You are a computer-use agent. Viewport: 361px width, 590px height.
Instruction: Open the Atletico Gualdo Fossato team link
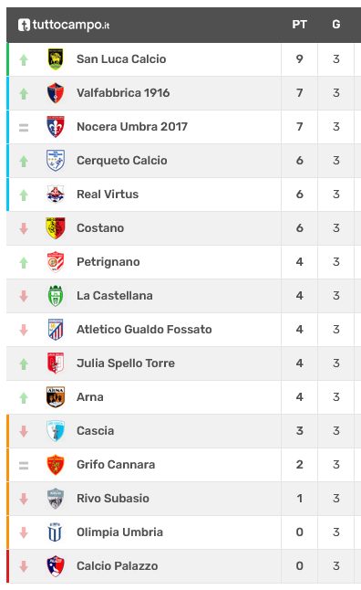(144, 330)
